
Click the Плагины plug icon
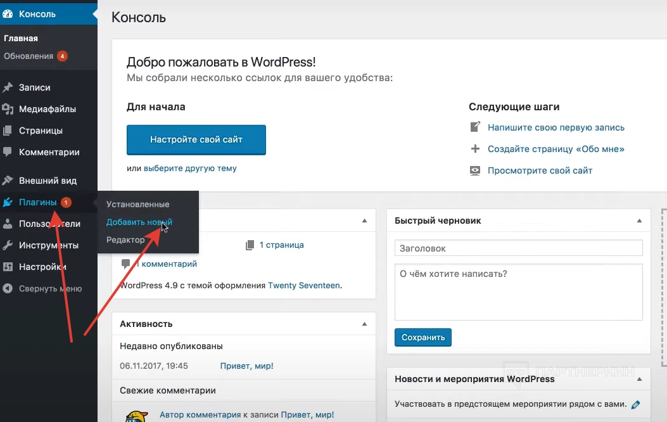(x=8, y=202)
